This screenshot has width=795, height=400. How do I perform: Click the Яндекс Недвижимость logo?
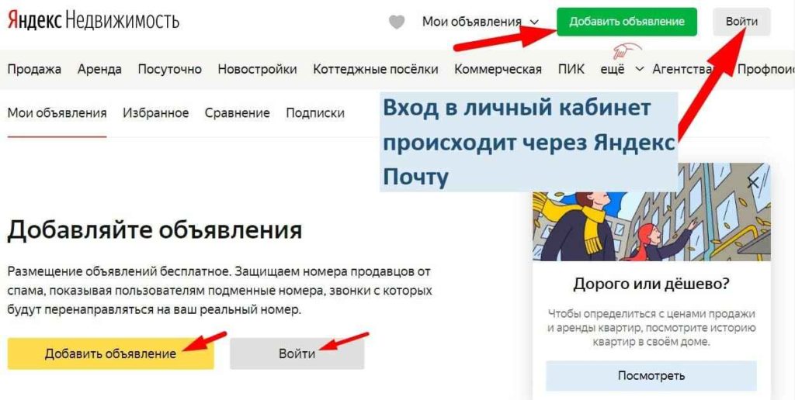93,21
